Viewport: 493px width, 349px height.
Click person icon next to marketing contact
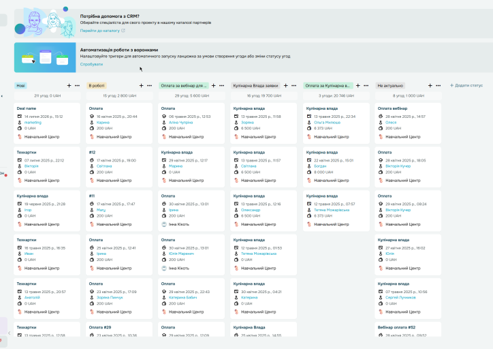click(20, 123)
